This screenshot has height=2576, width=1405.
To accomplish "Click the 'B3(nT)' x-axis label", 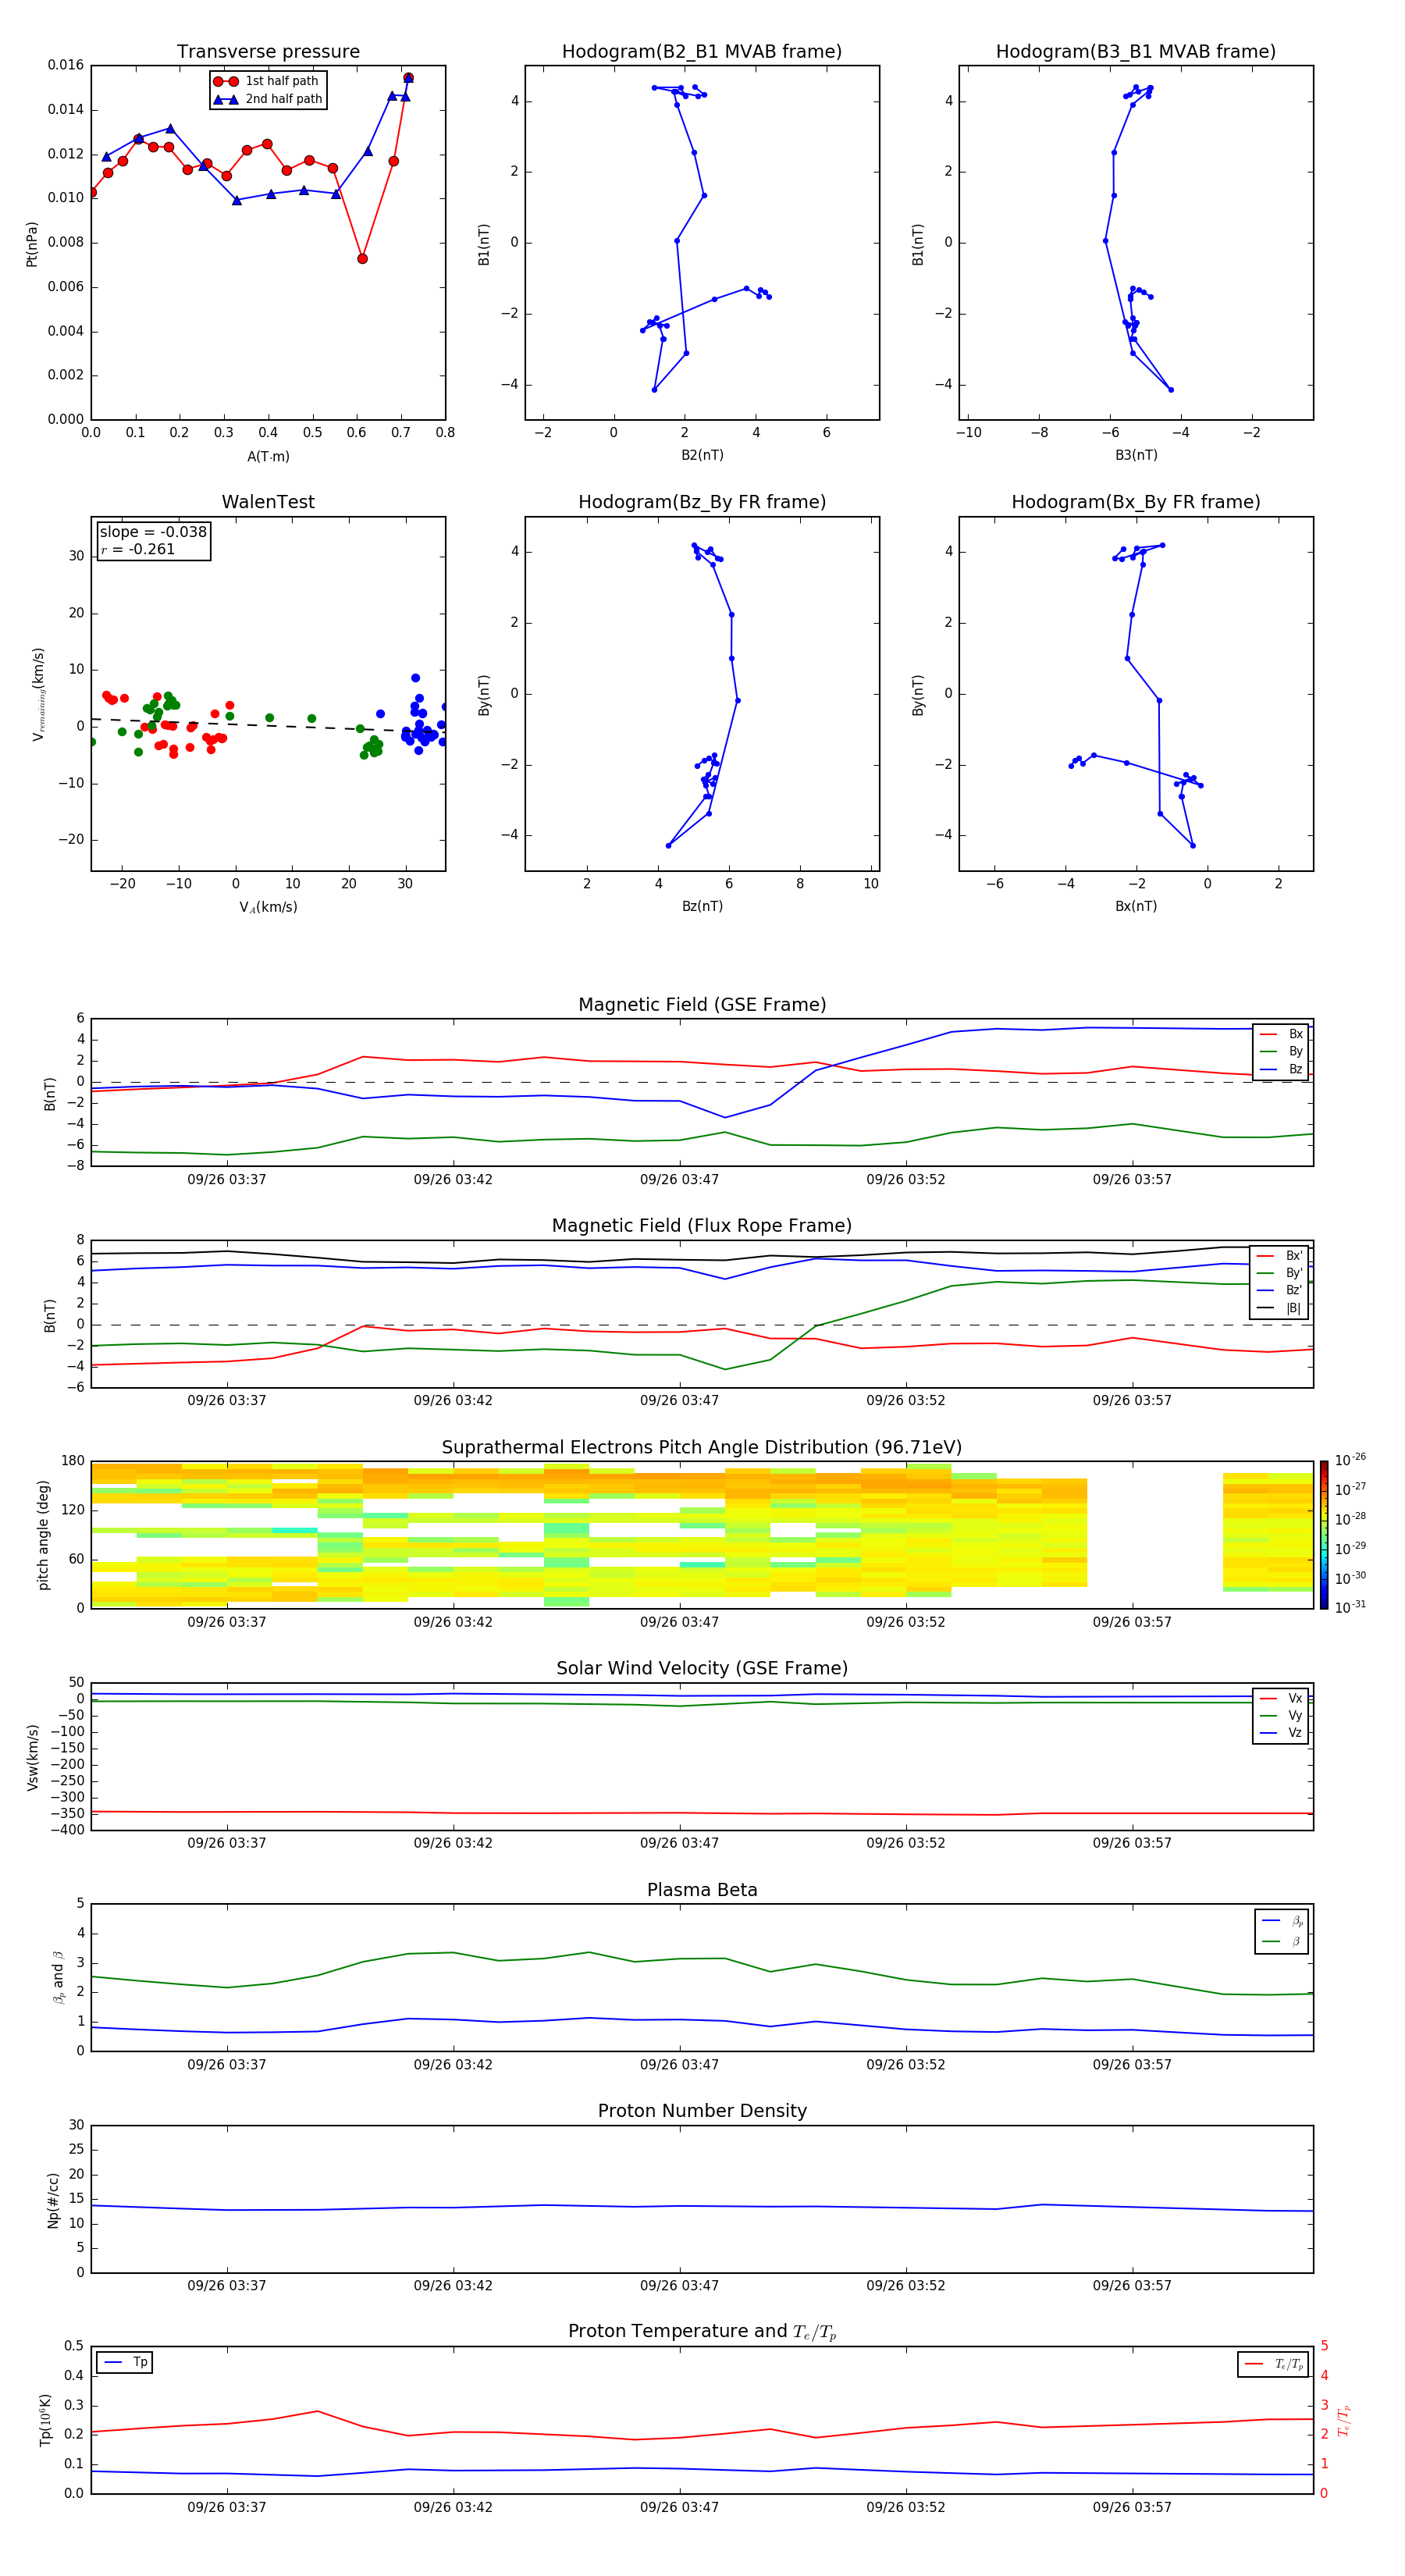I will click(x=1136, y=455).
